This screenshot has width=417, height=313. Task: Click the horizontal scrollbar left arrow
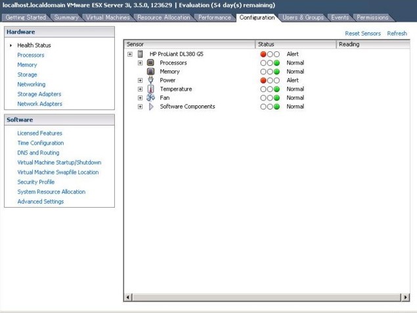[x=128, y=297]
